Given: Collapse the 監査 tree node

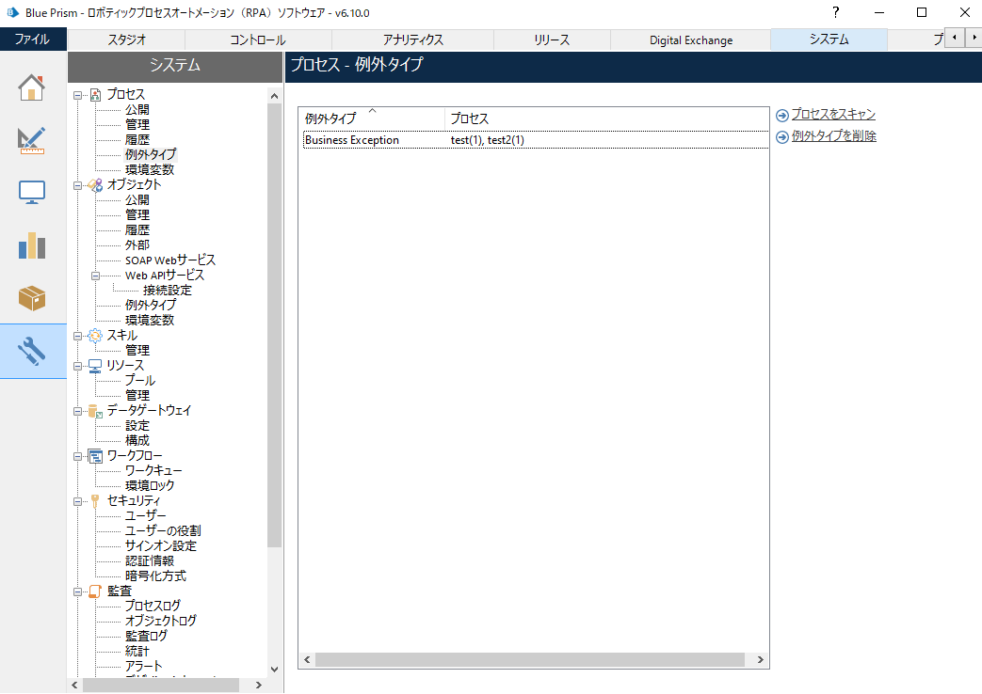Looking at the screenshot, I should (x=77, y=591).
